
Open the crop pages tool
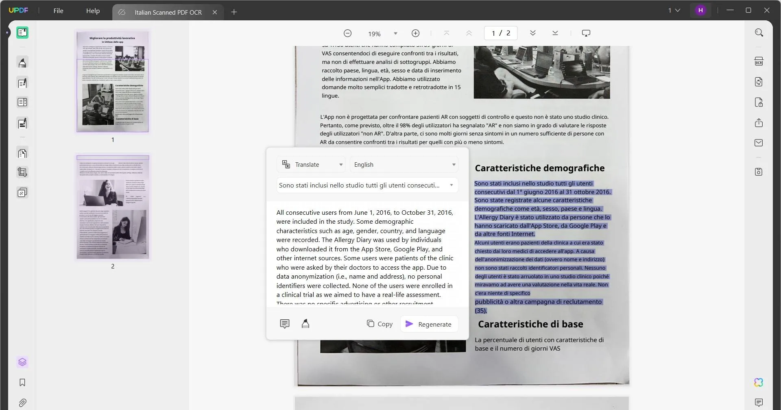22,172
